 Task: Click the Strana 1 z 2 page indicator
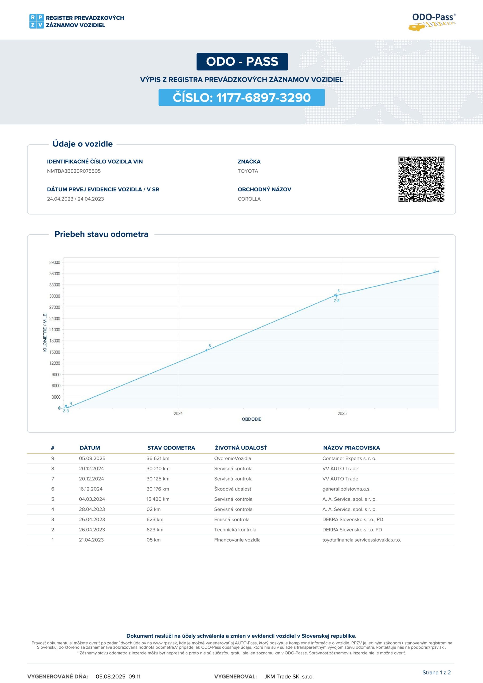click(x=436, y=672)
